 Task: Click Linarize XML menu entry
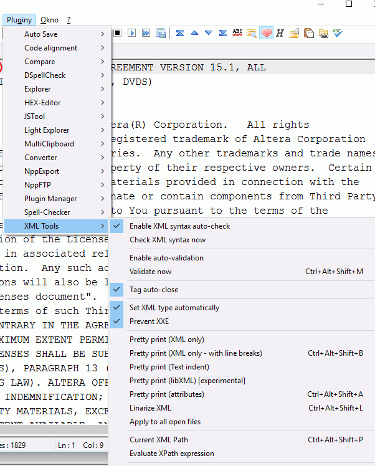150,408
